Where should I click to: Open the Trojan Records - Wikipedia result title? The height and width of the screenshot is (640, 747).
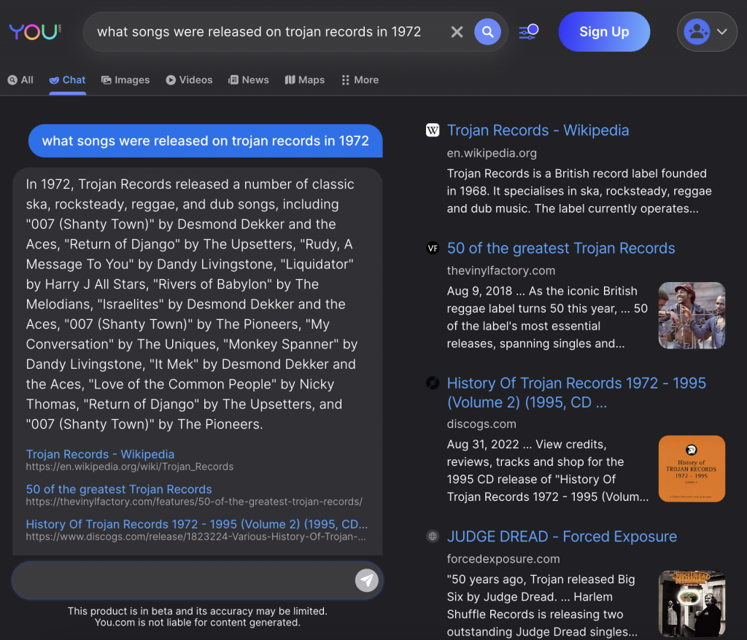click(538, 130)
